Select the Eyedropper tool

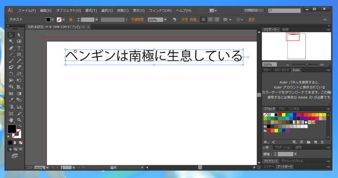pos(11,100)
